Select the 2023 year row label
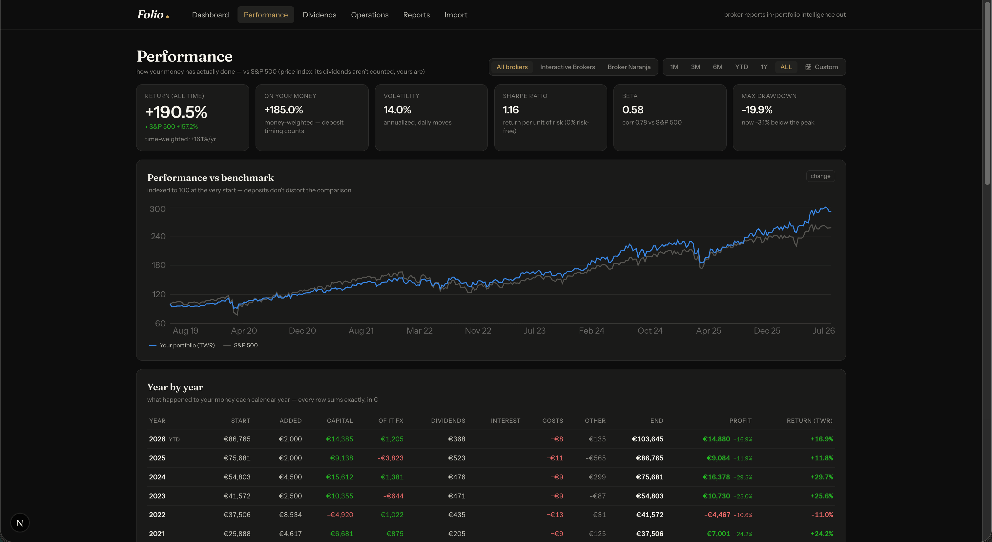 click(x=157, y=496)
